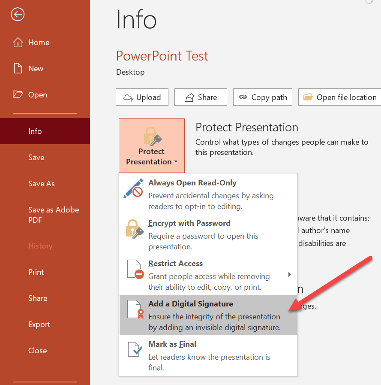The height and width of the screenshot is (385, 381).
Task: Go to Print in the sidebar
Action: point(36,272)
